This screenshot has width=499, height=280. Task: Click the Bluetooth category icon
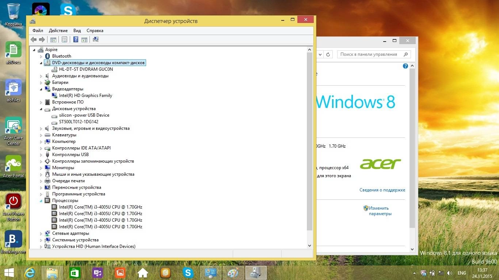pos(47,56)
